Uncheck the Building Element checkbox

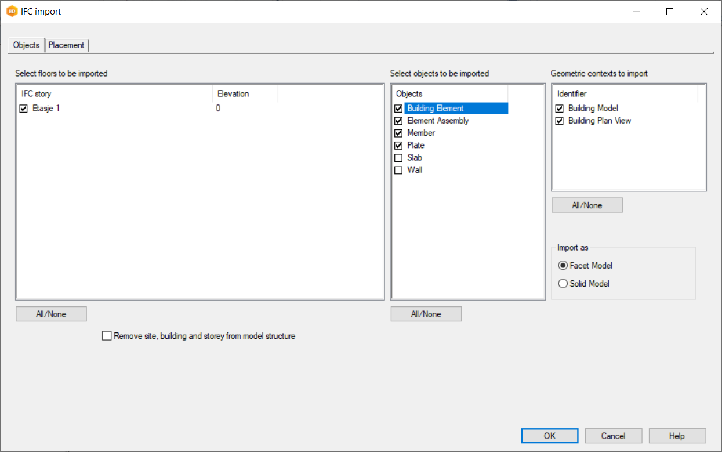coord(398,109)
